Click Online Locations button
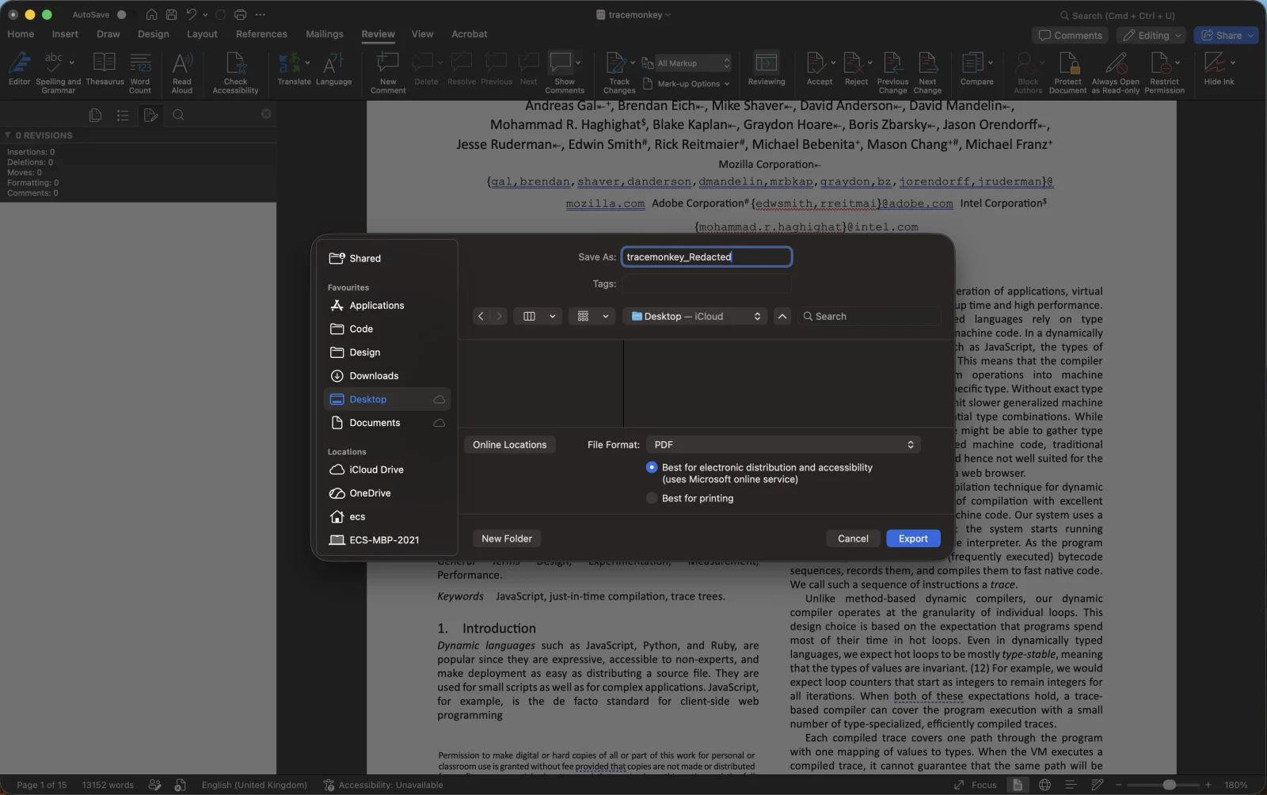Viewport: 1267px width, 795px height. coord(510,444)
